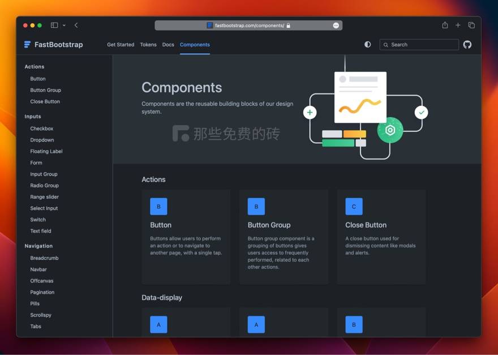The height and width of the screenshot is (355, 498).
Task: Open the "Docs" navigation item
Action: pos(168,44)
